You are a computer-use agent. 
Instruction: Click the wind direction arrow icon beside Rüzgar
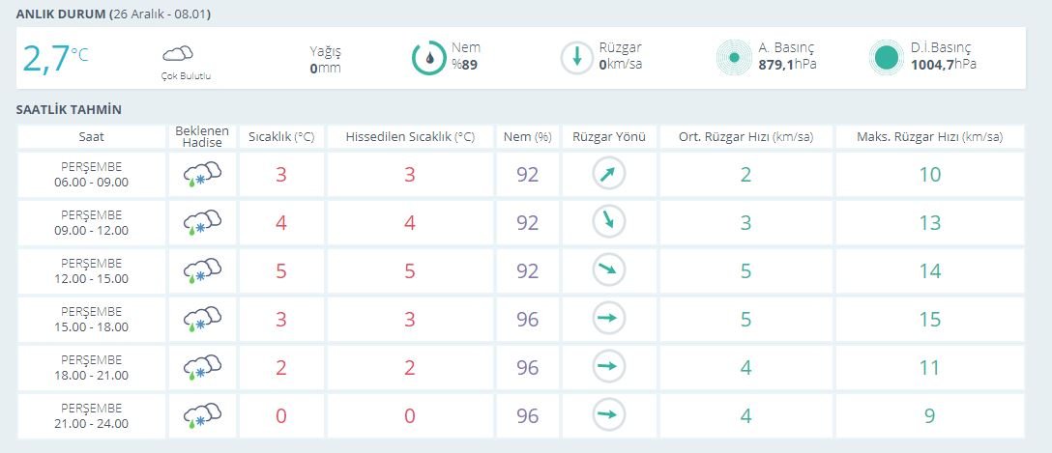pos(577,58)
